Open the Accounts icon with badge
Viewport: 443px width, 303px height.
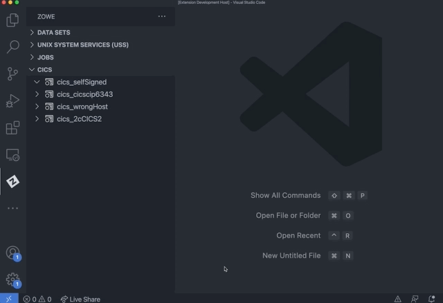(x=12, y=253)
